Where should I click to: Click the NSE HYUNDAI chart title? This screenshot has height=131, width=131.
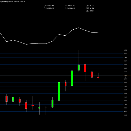click(19, 2)
